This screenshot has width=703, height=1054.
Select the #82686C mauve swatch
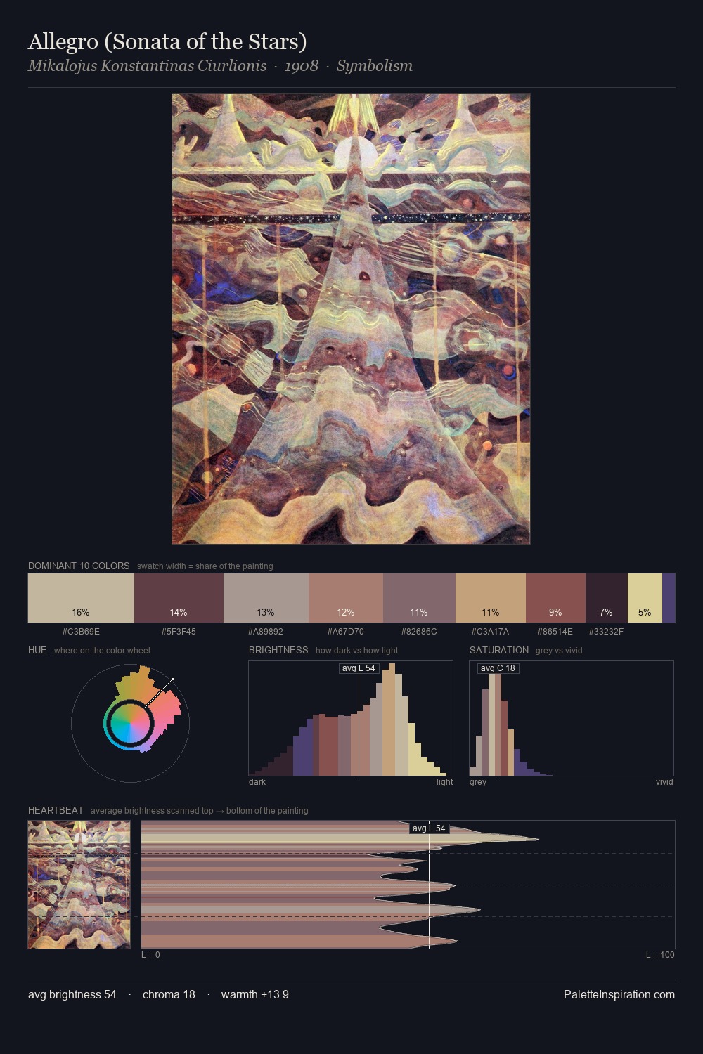point(419,598)
